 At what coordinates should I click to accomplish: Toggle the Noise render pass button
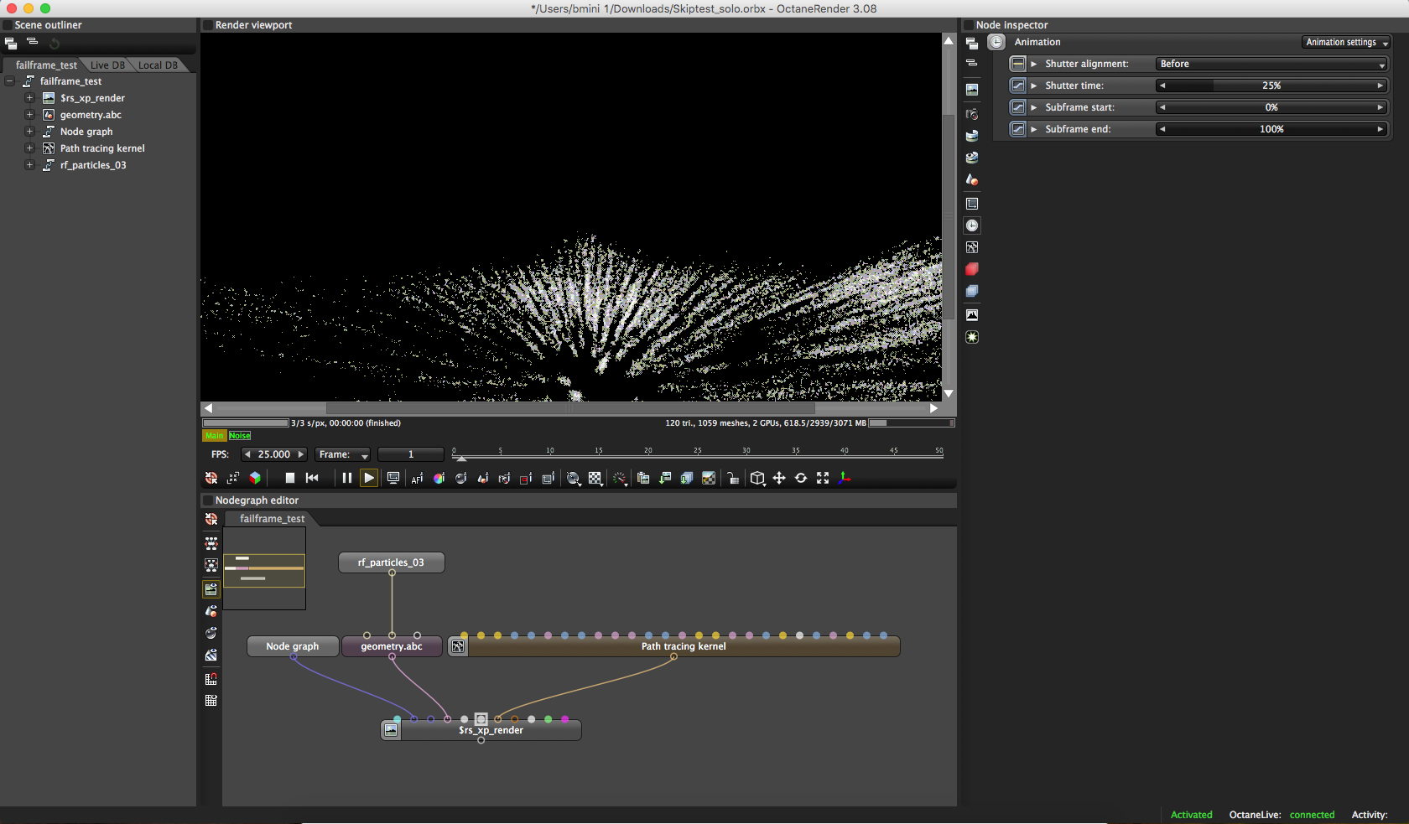[240, 436]
